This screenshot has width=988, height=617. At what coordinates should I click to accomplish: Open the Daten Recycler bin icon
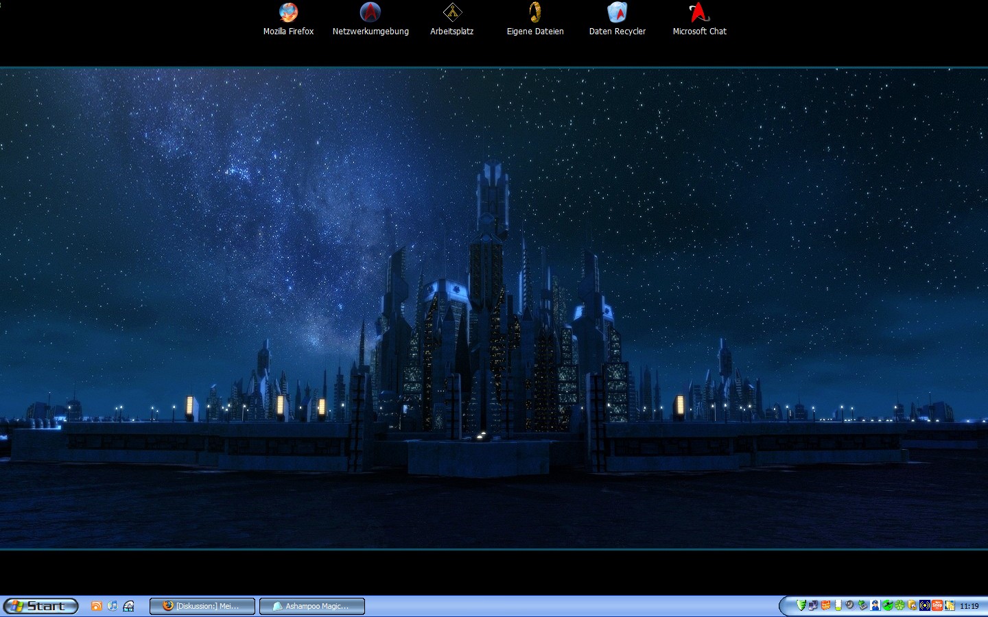click(617, 13)
